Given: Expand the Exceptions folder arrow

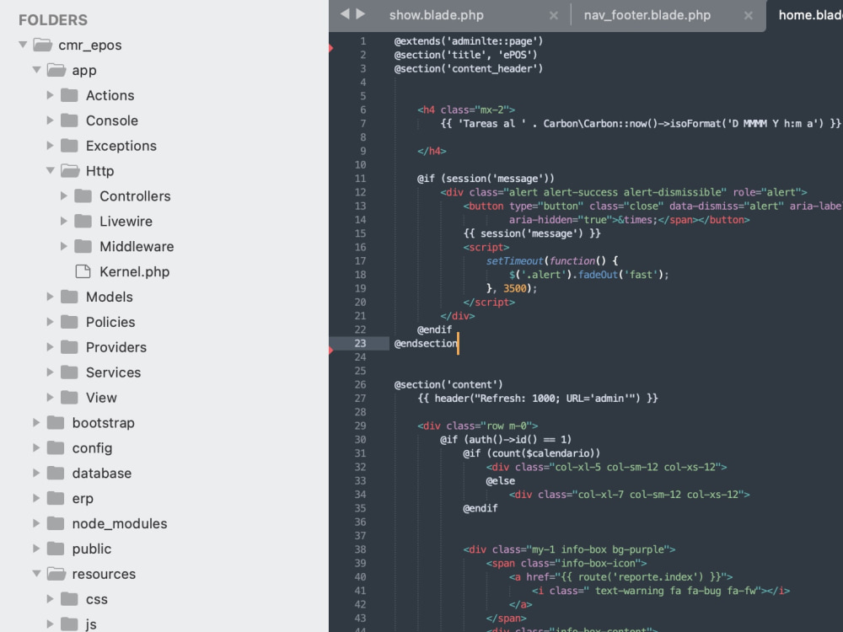Looking at the screenshot, I should click(50, 146).
